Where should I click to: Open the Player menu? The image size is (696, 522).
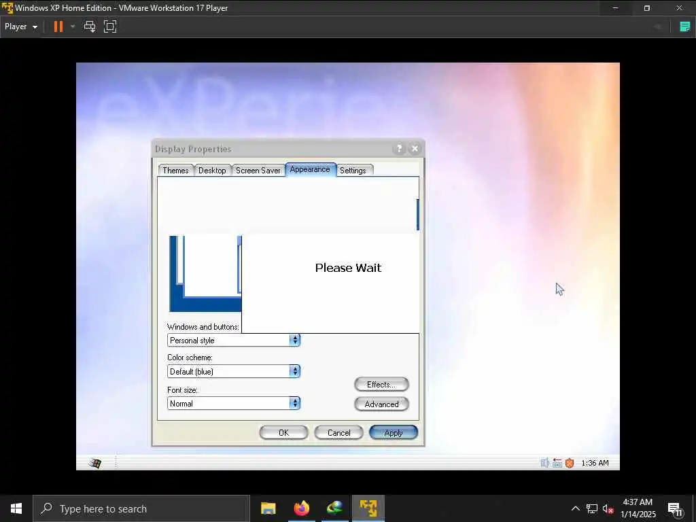tap(21, 27)
